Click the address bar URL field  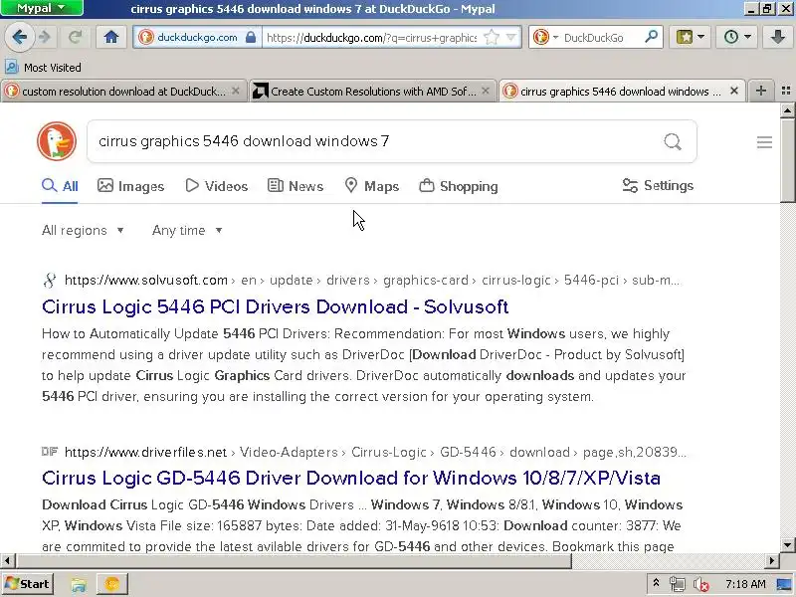point(371,38)
